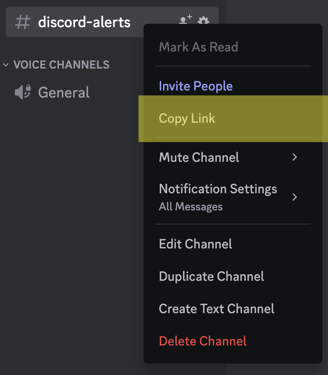Click the create invite icon on discord-alerts

(x=185, y=20)
